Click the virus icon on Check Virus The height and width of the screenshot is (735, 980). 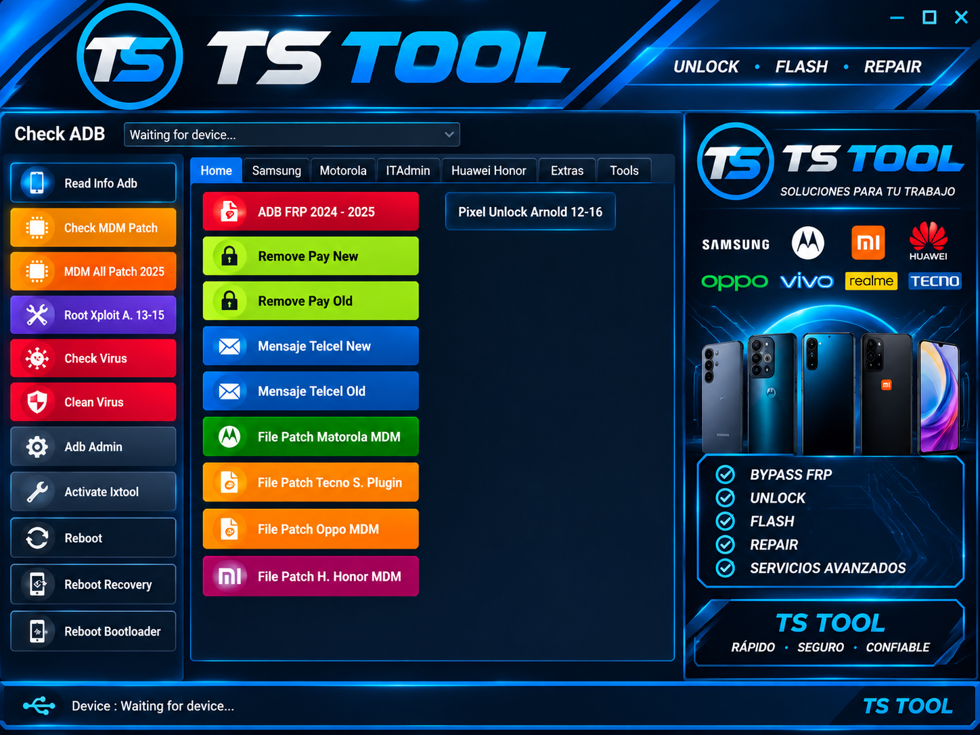(x=37, y=358)
